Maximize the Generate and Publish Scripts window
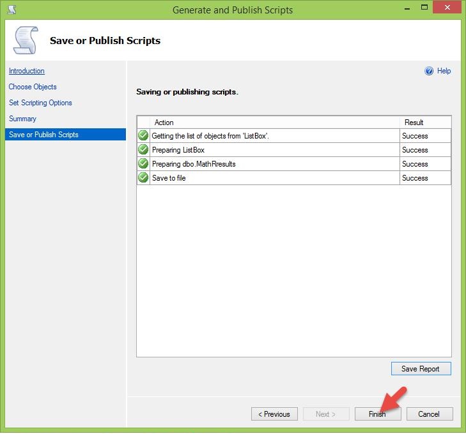The width and height of the screenshot is (466, 434). (x=424, y=8)
